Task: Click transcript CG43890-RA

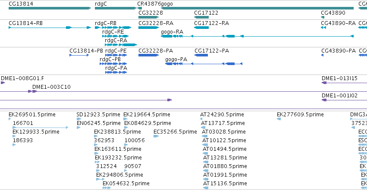Action: (x=323, y=28)
